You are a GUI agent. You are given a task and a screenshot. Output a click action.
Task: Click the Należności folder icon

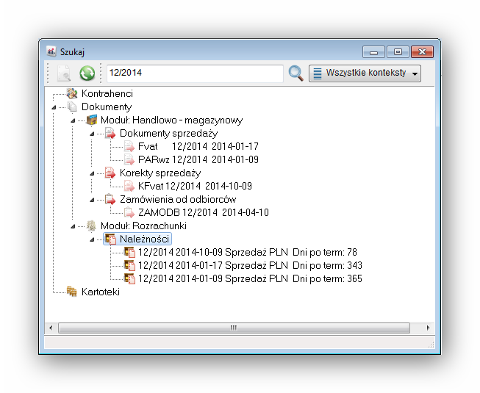(110, 239)
